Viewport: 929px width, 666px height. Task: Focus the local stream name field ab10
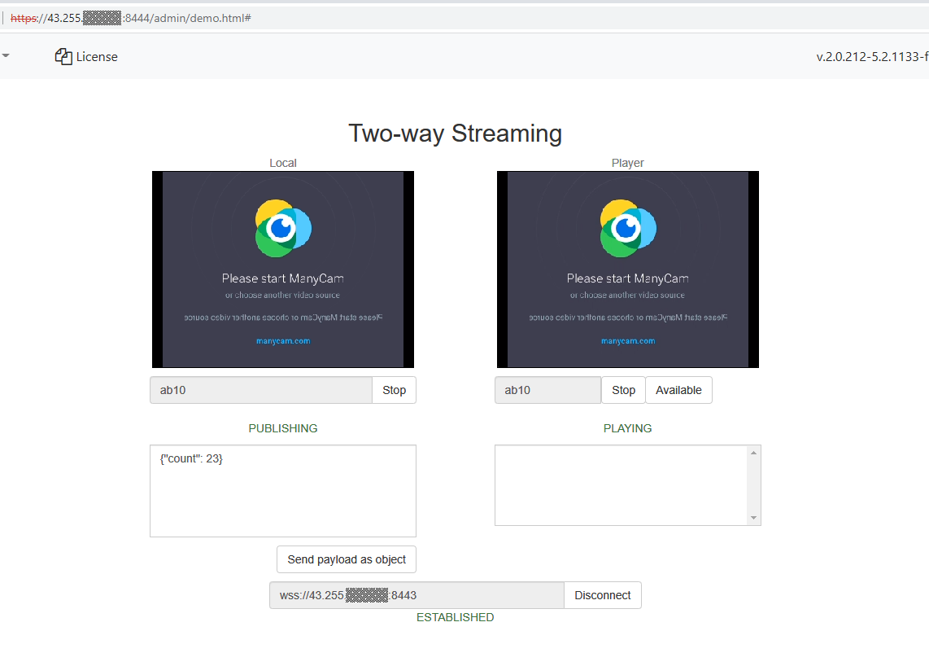tap(260, 390)
